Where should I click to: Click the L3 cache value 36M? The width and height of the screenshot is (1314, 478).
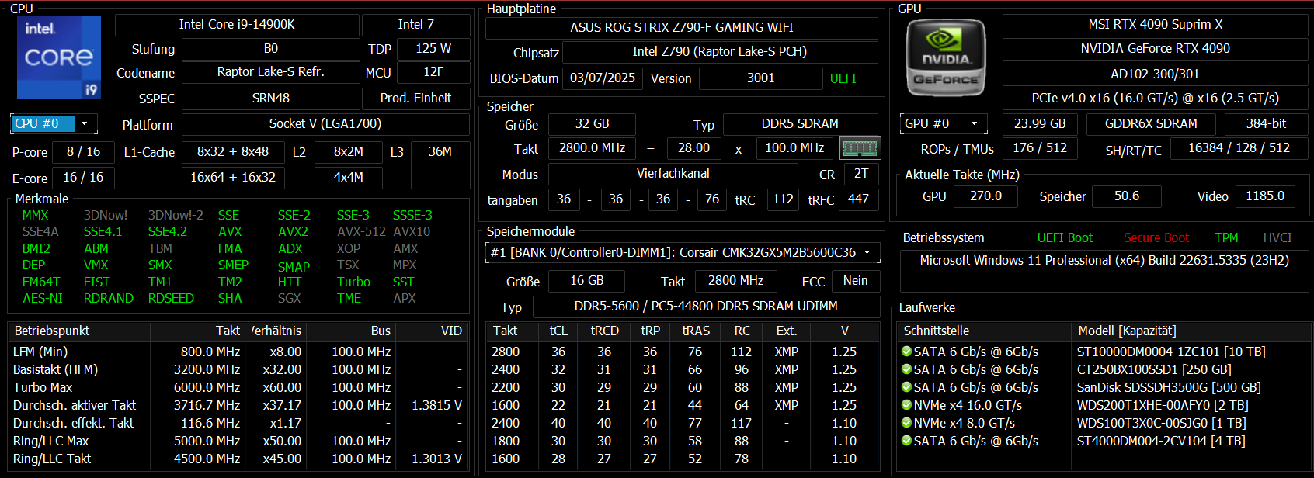click(x=440, y=165)
